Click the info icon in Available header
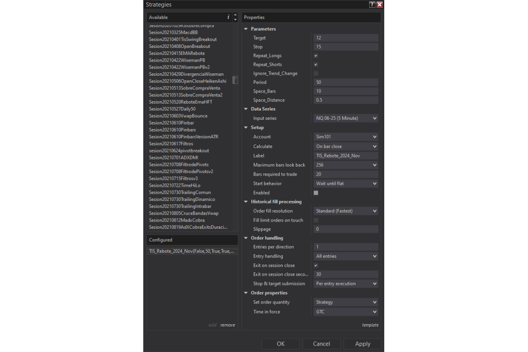 click(228, 17)
